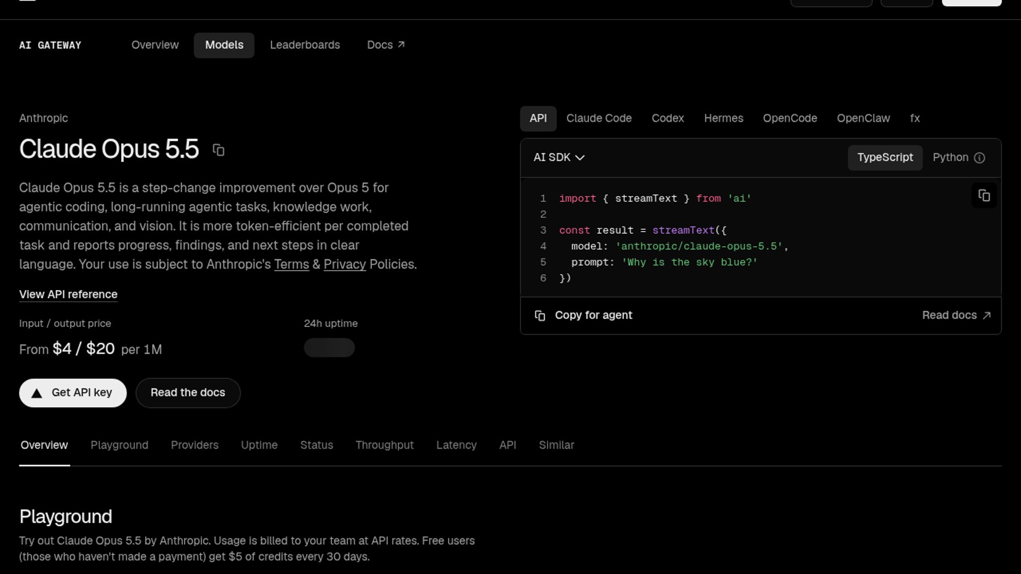Screen dimensions: 1021x574
Task: Switch to the TypeScript code option
Action: [885, 157]
